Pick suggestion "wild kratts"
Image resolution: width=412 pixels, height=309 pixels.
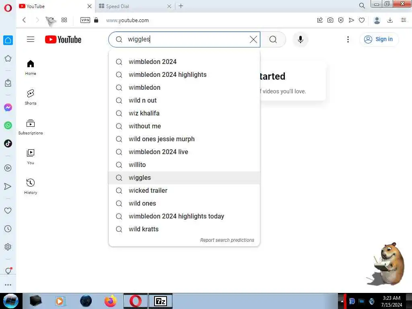click(184, 229)
